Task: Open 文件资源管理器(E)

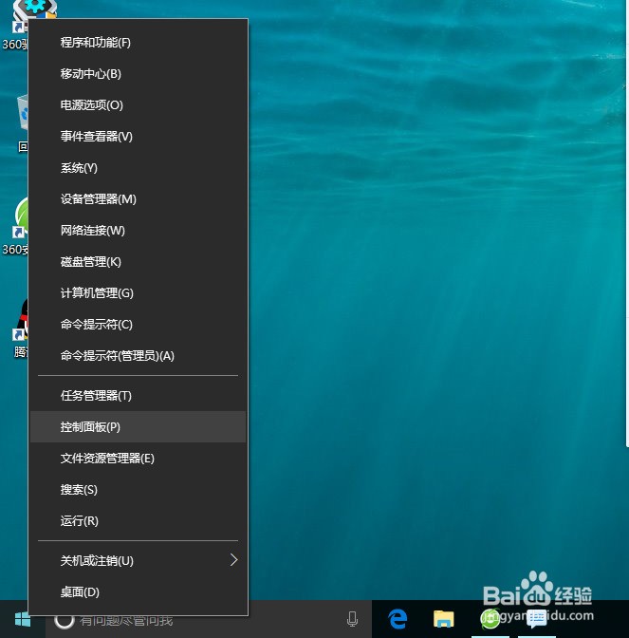Action: point(138,459)
